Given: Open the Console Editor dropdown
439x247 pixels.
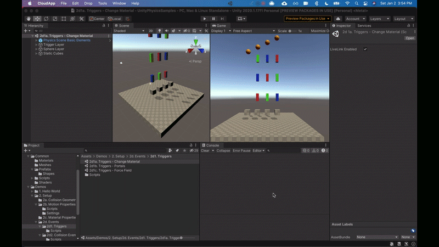Looking at the screenshot, I should 258,150.
